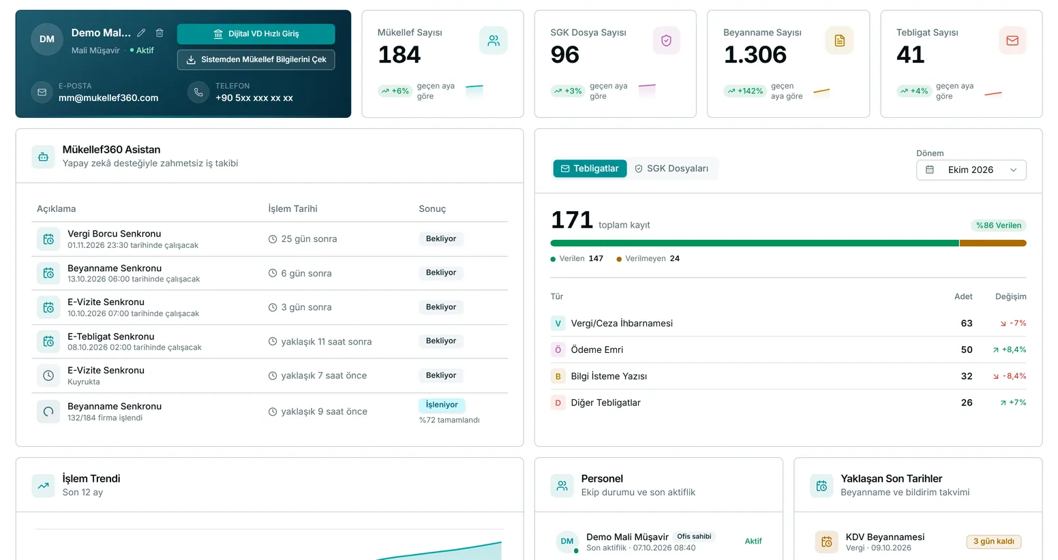Click the Açıklama column header
The width and height of the screenshot is (1058, 560).
[57, 209]
